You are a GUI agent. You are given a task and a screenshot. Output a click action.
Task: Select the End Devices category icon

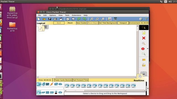[43, 84]
